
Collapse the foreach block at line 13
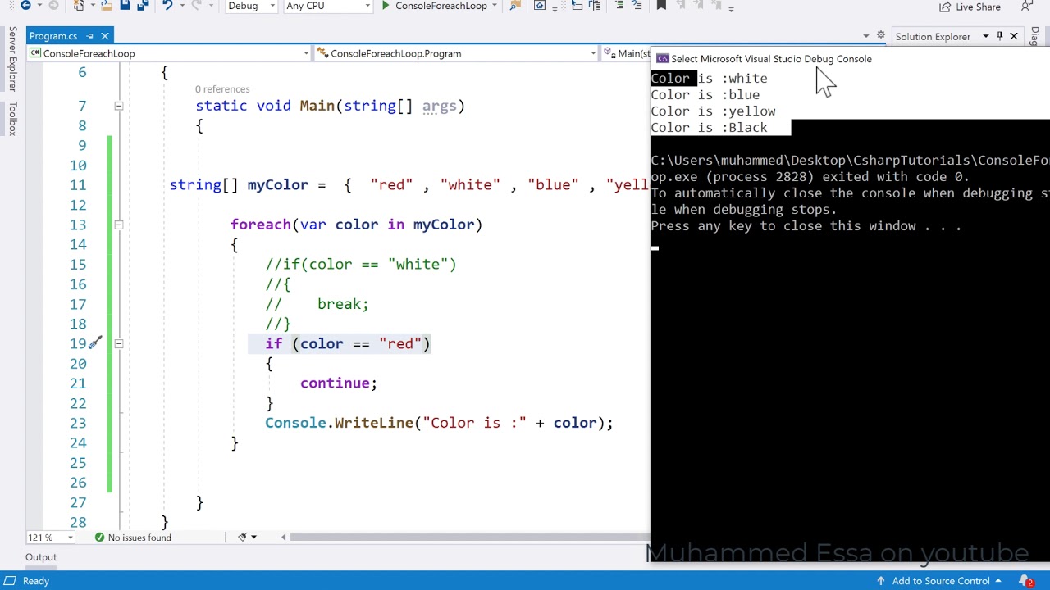[118, 225]
